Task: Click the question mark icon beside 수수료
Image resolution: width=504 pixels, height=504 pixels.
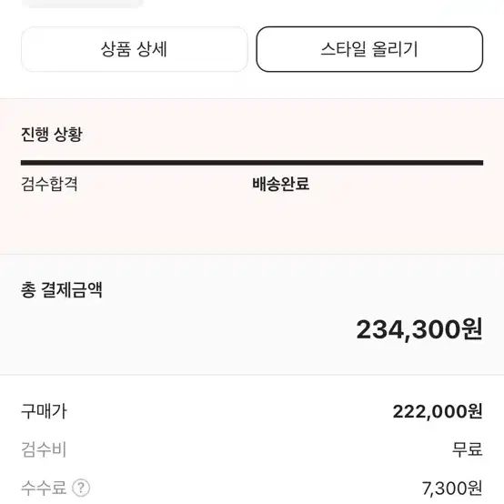Action: (81, 488)
